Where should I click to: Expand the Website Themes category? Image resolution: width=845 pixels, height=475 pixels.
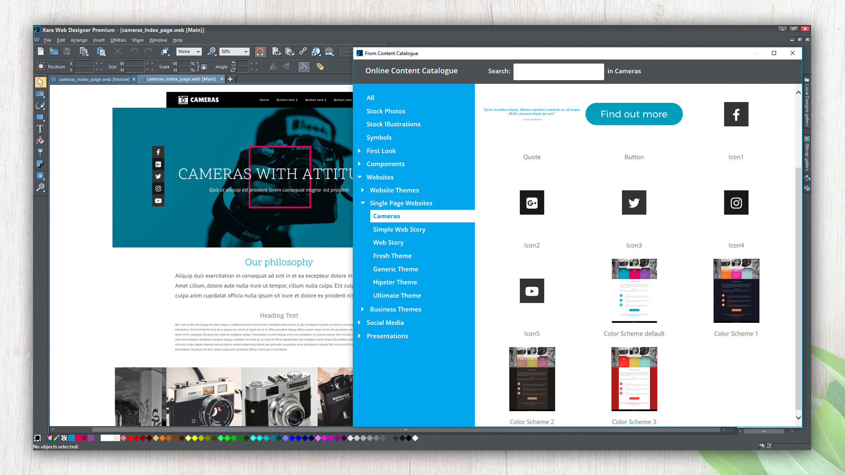(x=363, y=190)
